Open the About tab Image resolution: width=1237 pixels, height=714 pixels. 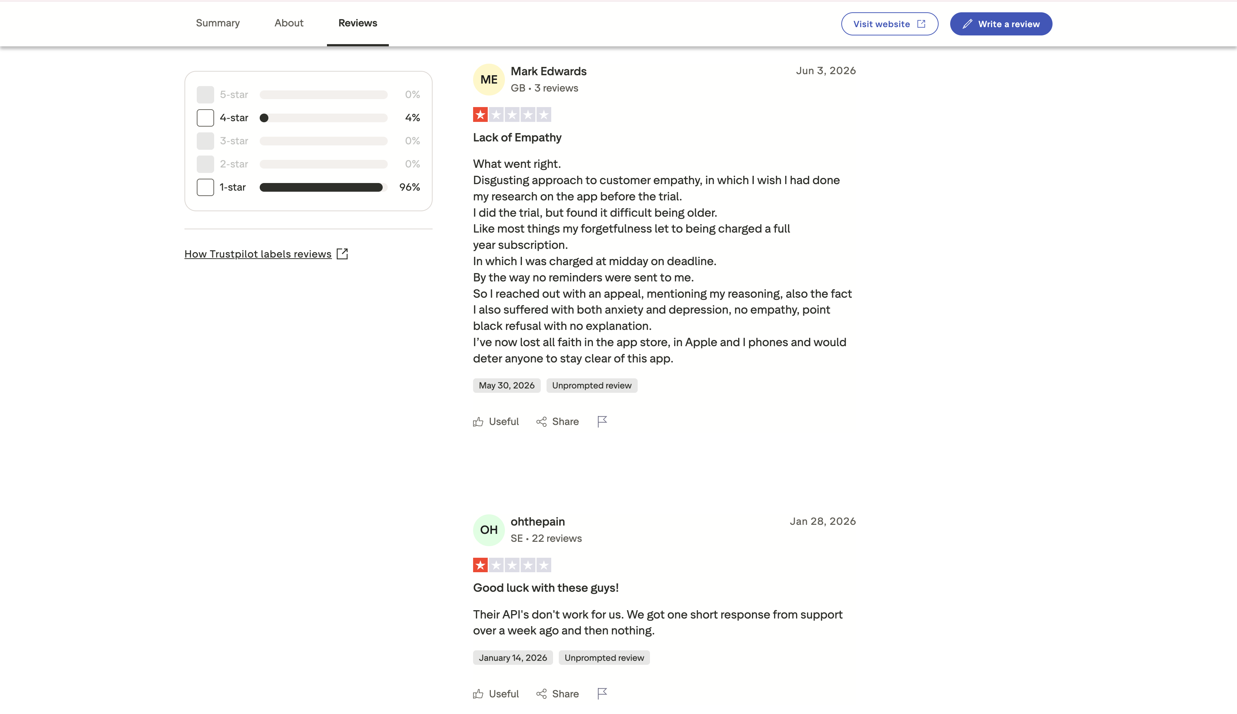pos(289,23)
